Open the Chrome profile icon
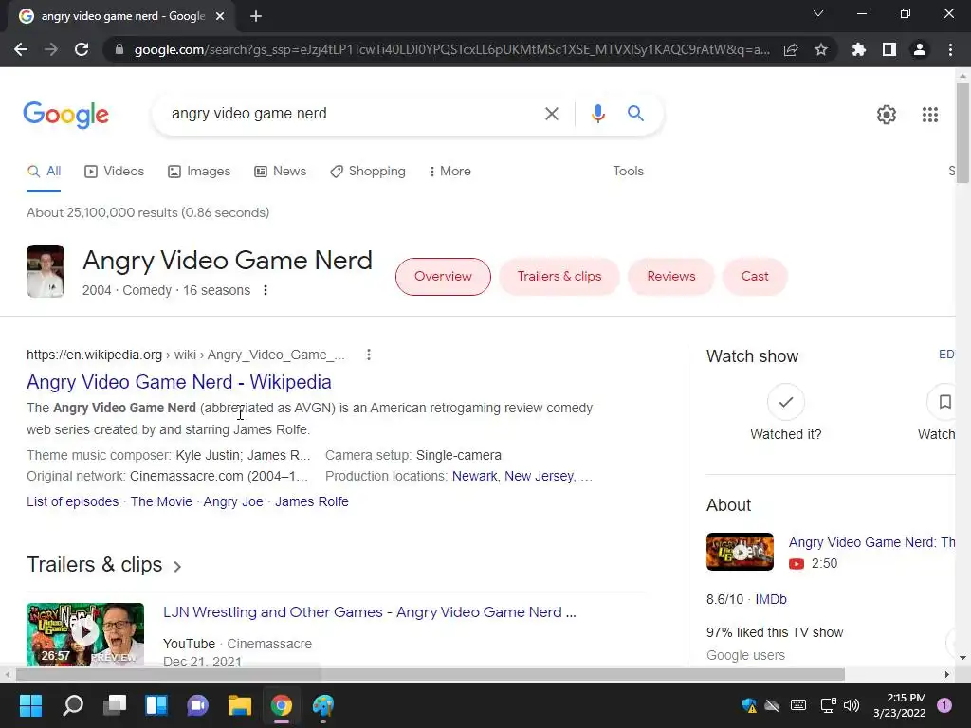Image resolution: width=971 pixels, height=728 pixels. (920, 49)
